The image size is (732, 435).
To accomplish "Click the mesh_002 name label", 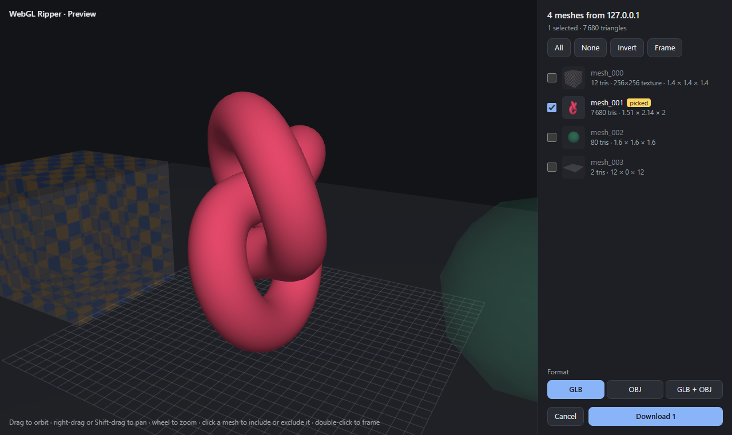I will pyautogui.click(x=607, y=133).
